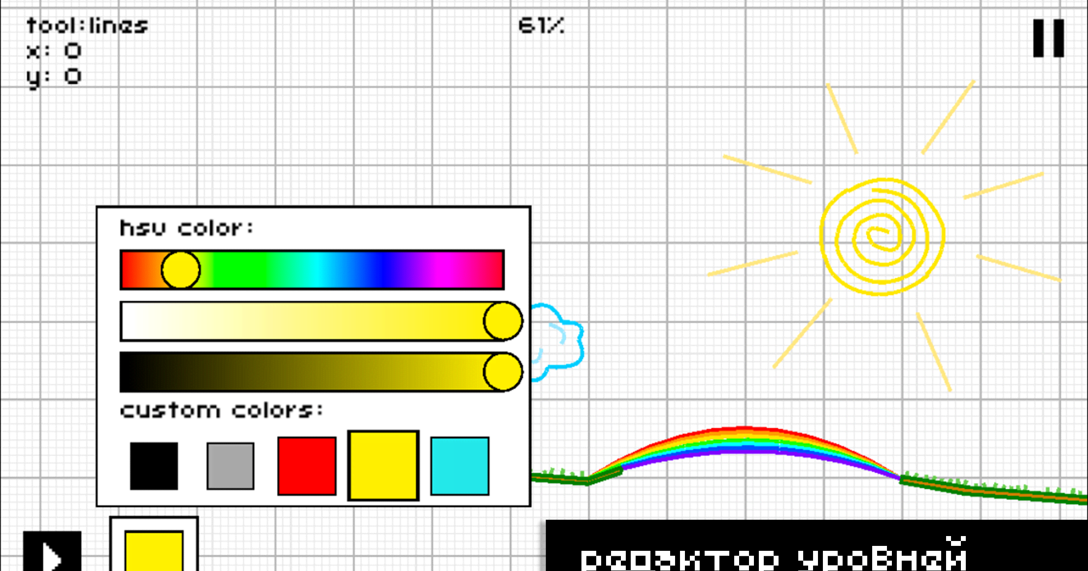Select the red custom color
The height and width of the screenshot is (571, 1088).
307,466
